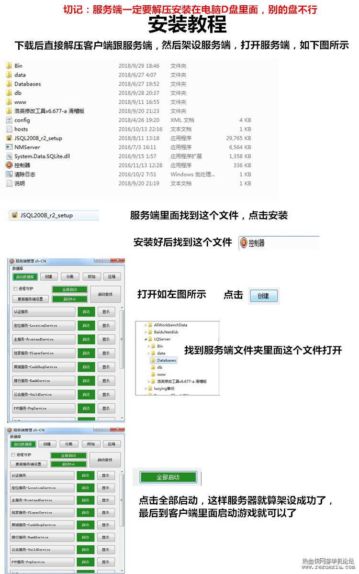Open the 控制器 program in the file list

[x=22, y=165]
